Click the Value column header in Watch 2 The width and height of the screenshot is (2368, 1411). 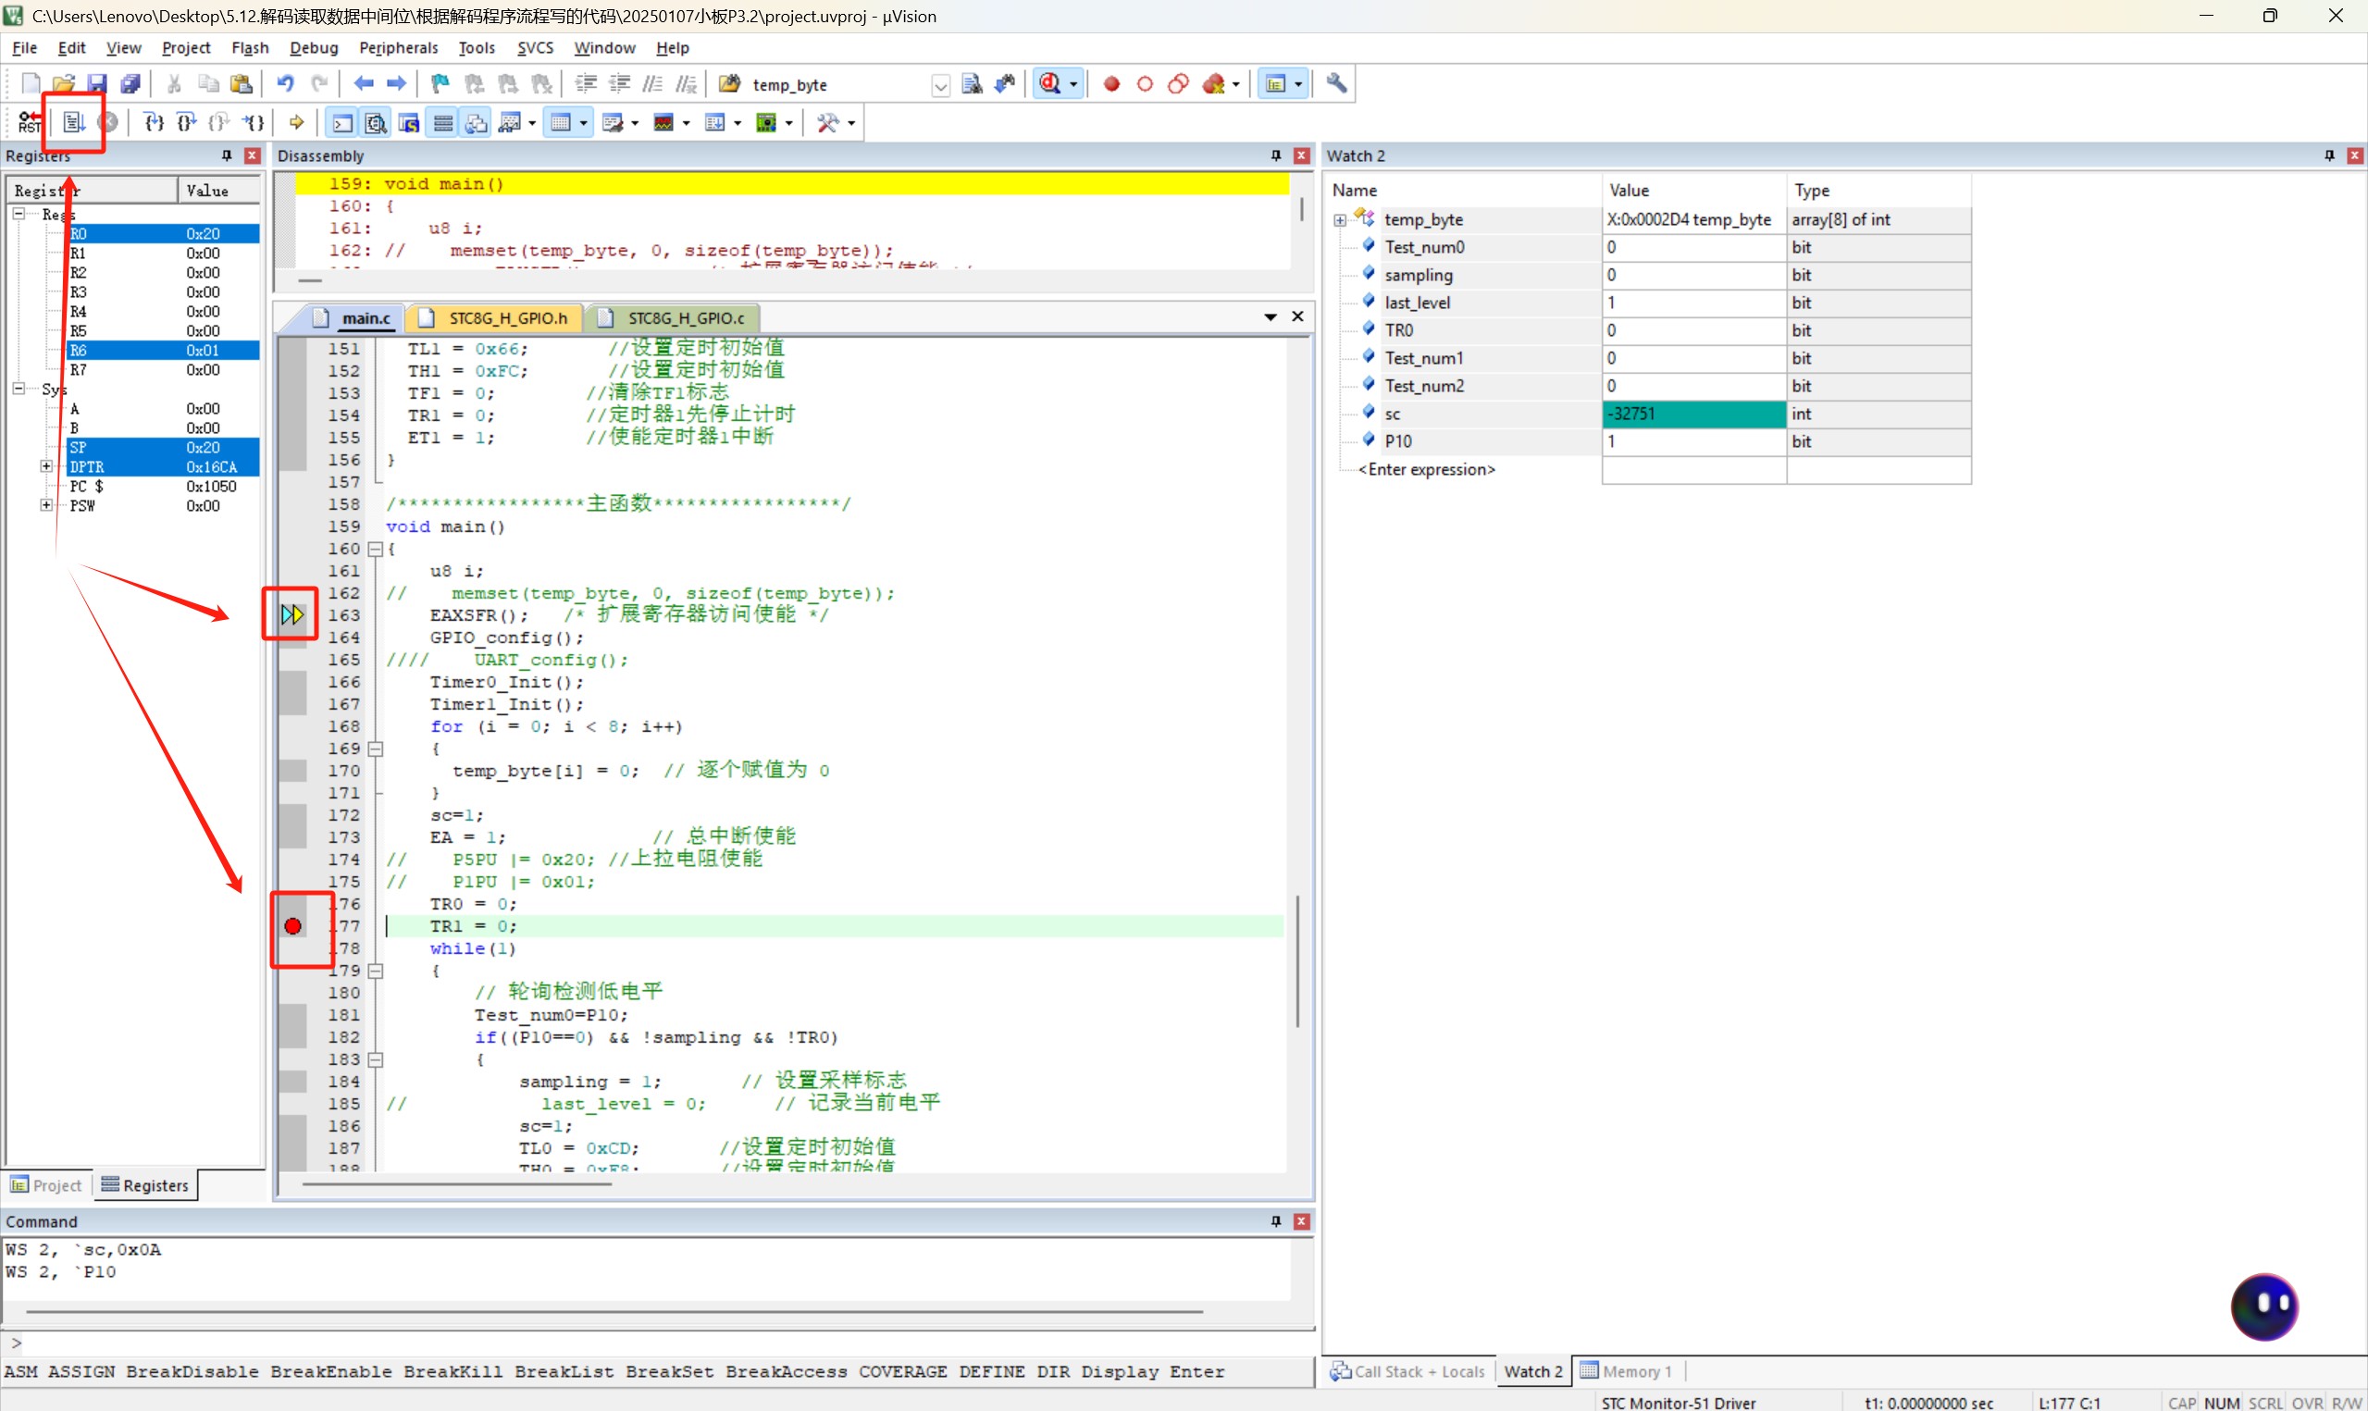1693,191
